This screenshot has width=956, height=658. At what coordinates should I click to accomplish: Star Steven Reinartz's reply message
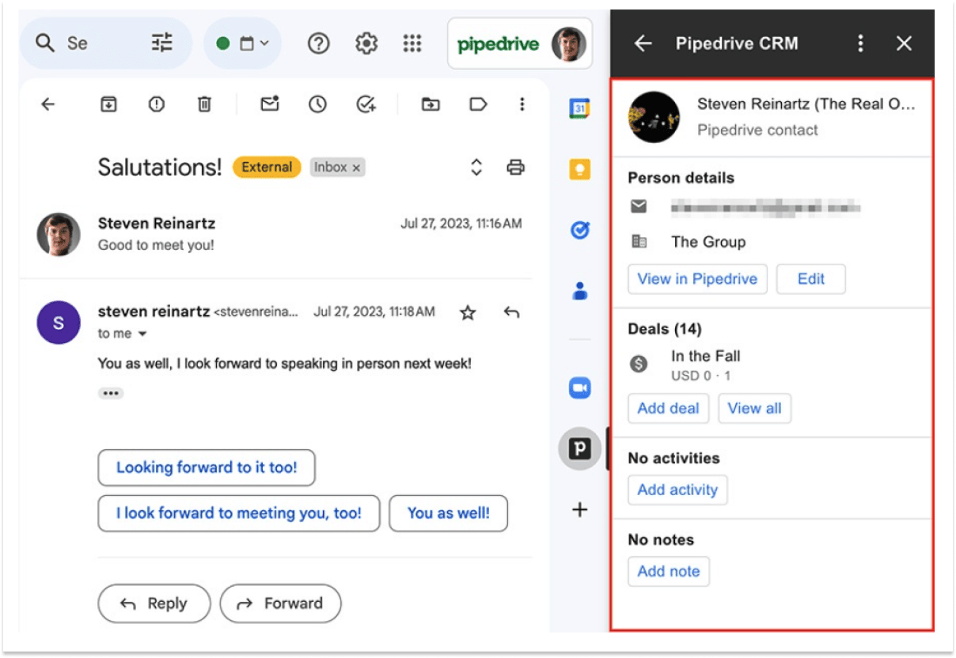click(467, 312)
